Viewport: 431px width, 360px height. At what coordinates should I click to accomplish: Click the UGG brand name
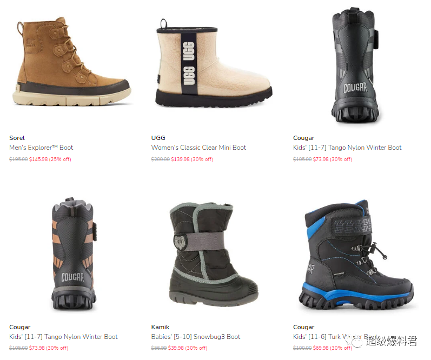(158, 138)
